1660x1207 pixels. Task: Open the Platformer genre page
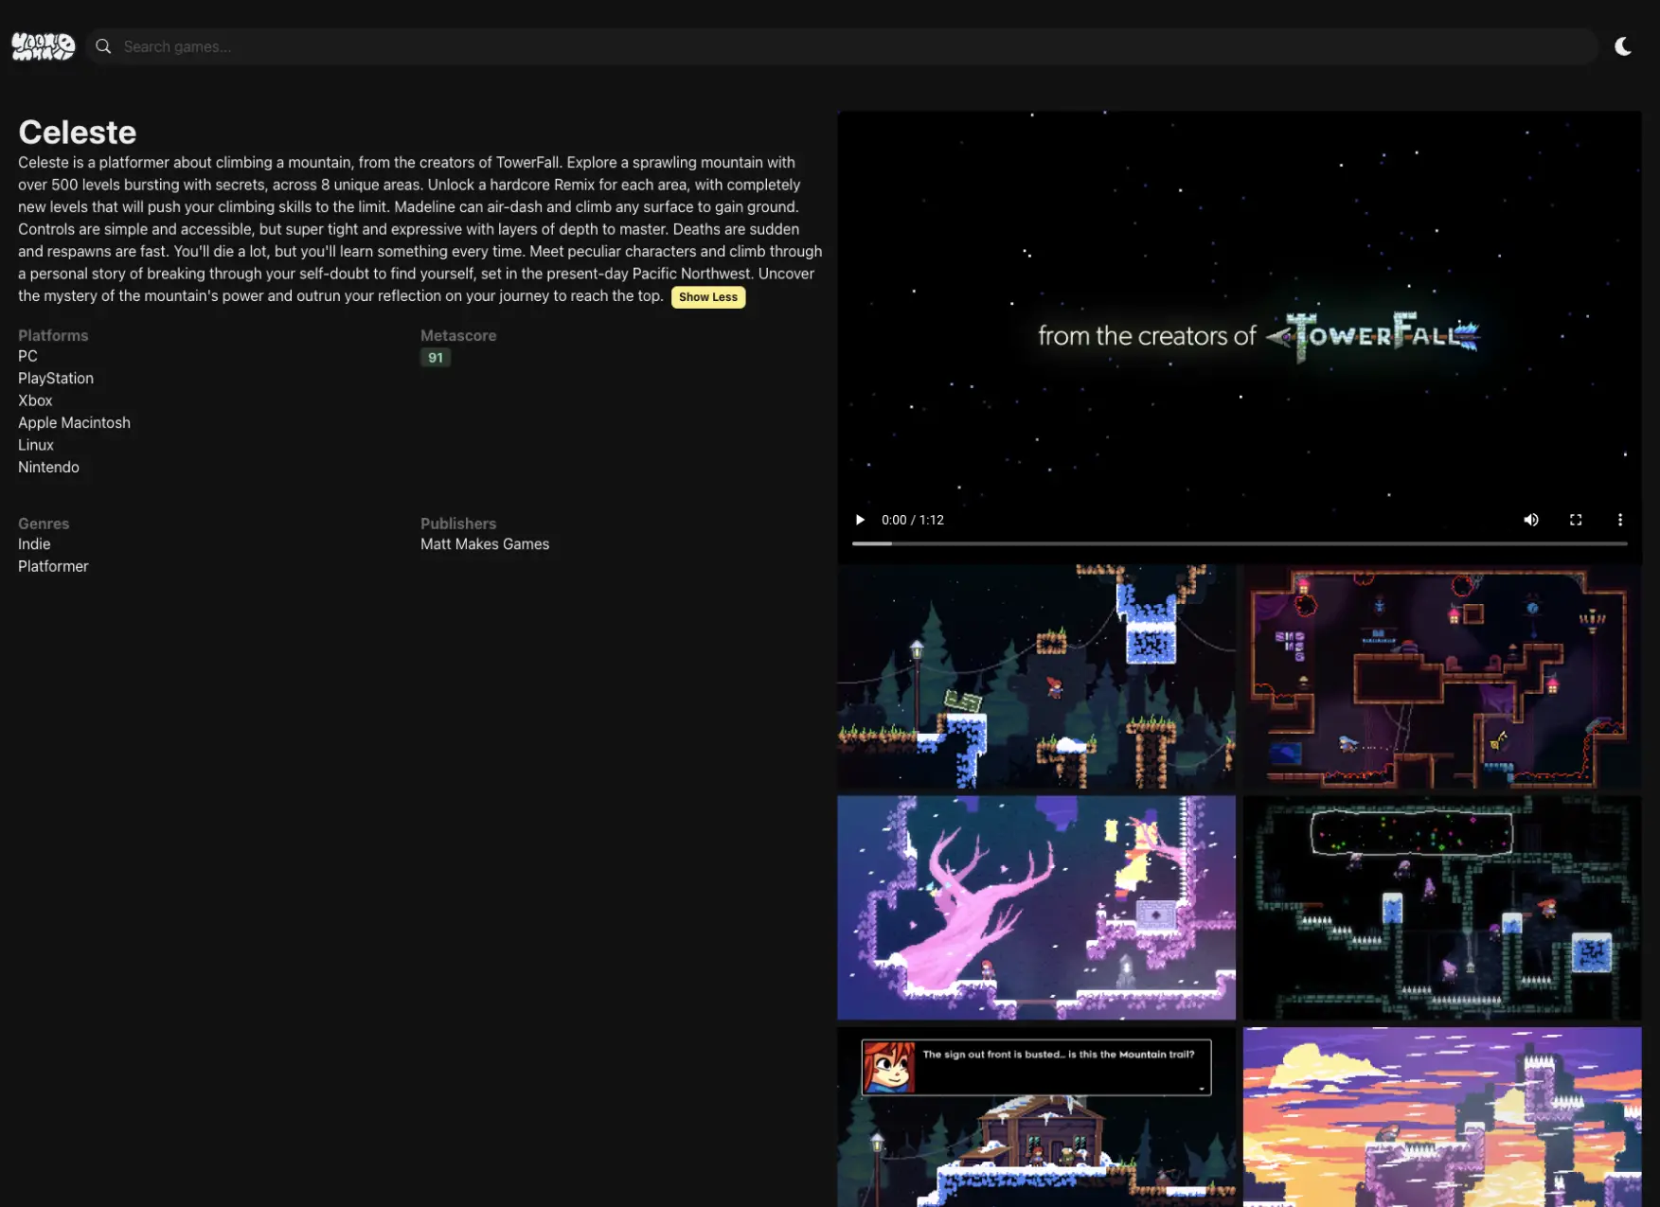pos(53,565)
